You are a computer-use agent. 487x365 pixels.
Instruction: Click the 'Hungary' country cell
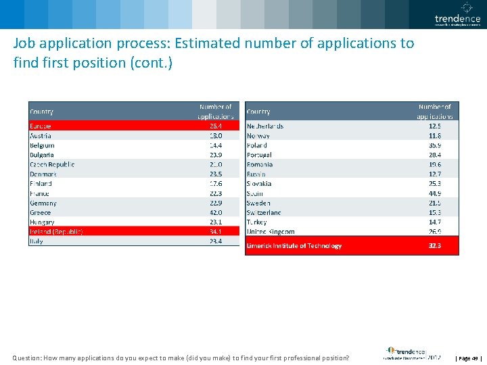42,222
